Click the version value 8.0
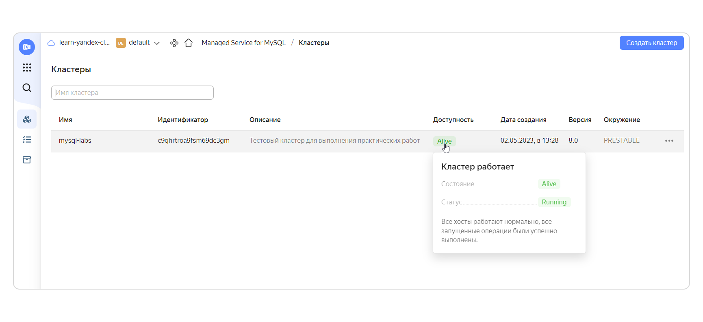703x322 pixels. [x=573, y=141]
